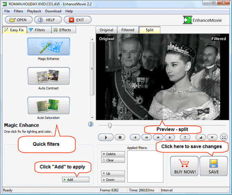Viewport: 232px width, 195px height.
Task: Open the Help menu
Action: click(69, 11)
